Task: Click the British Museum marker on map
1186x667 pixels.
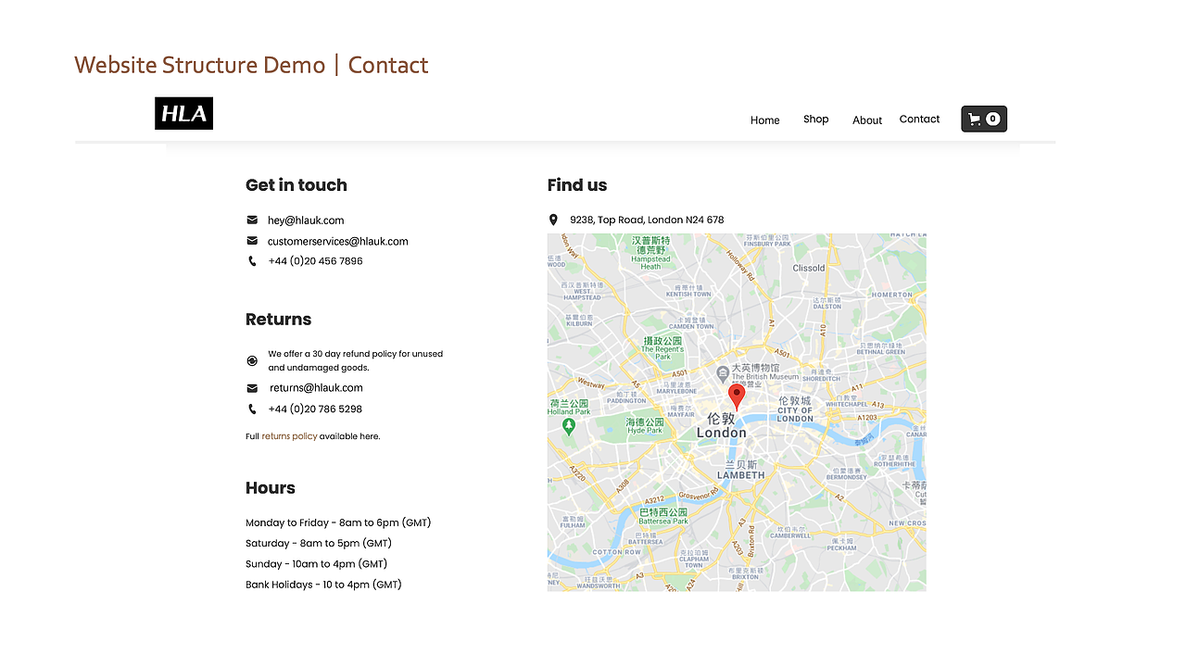Action: (x=723, y=373)
